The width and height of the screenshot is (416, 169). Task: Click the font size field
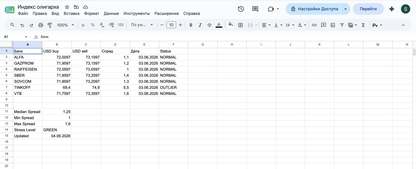click(x=171, y=25)
